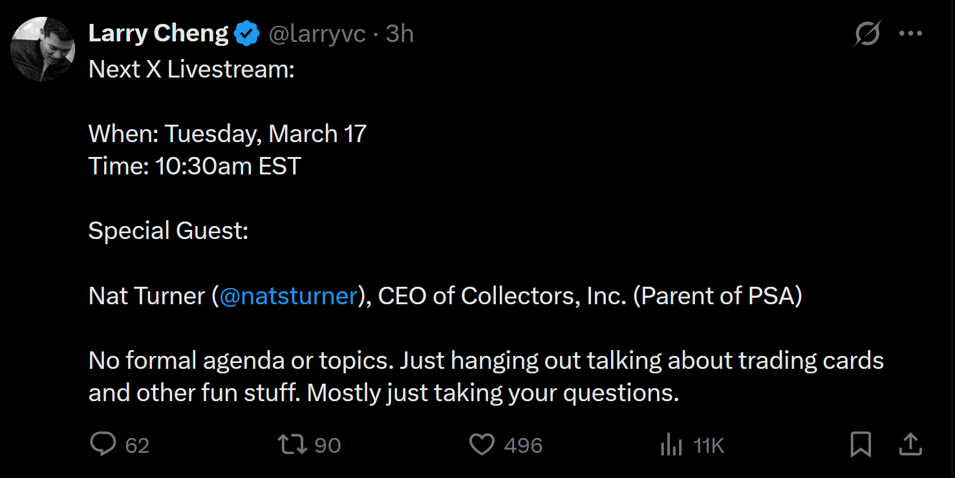
Task: Open Larry Cheng's profile picture
Action: 43,49
